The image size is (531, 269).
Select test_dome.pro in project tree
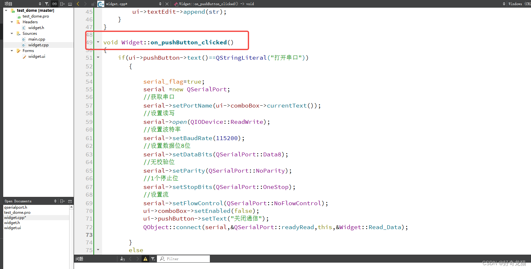tap(36, 16)
